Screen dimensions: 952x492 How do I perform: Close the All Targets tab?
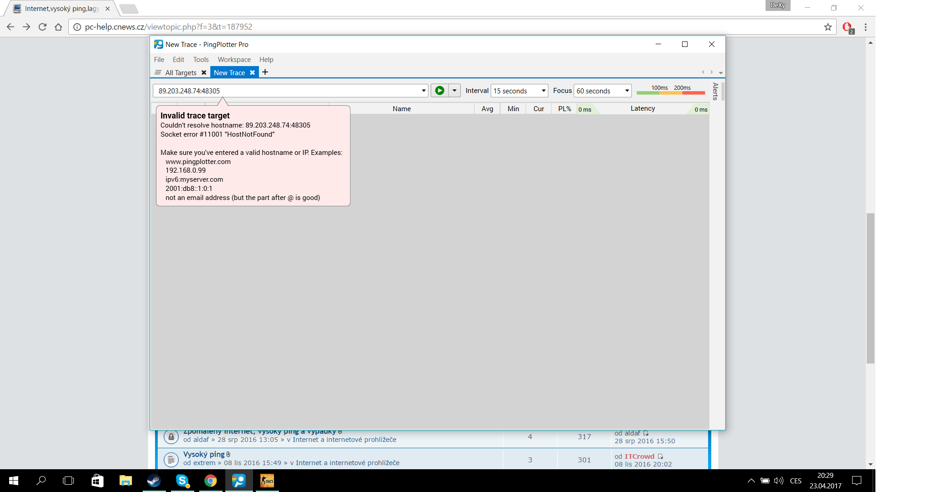(204, 72)
